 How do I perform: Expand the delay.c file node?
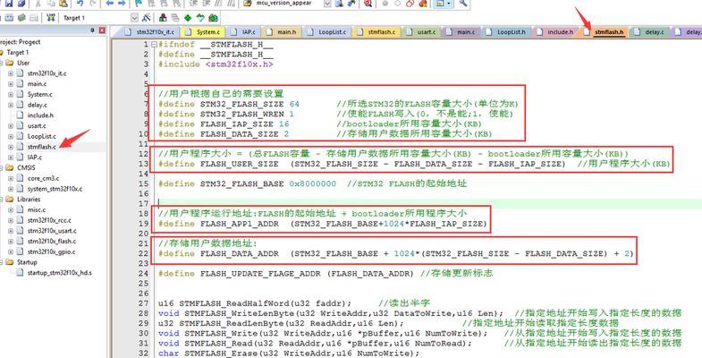coord(11,105)
